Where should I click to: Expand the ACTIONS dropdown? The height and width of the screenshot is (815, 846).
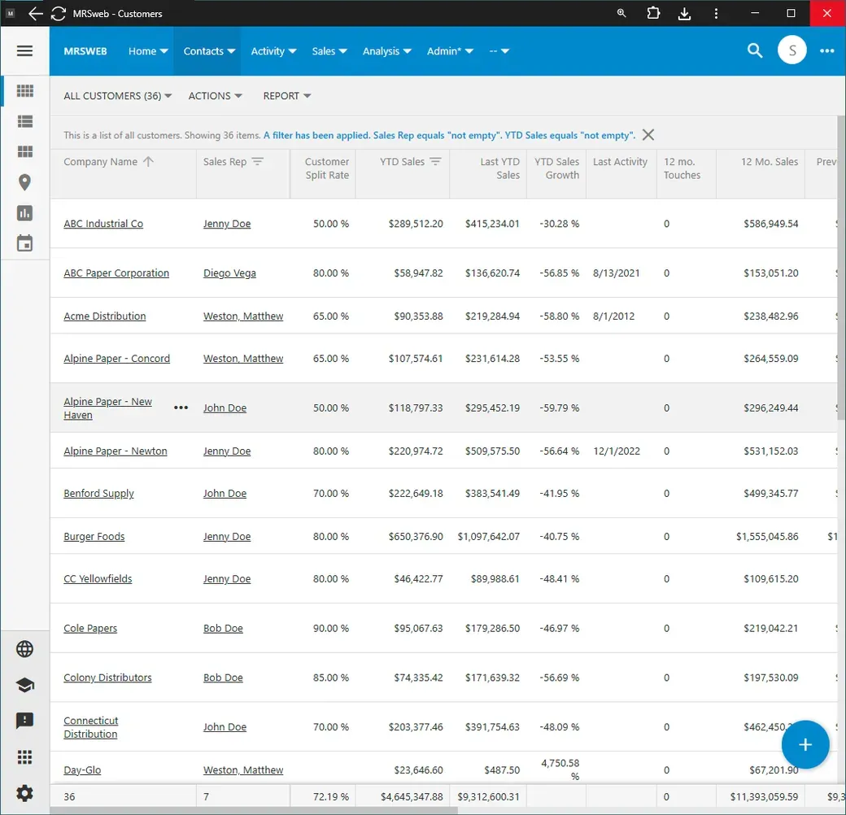(x=216, y=96)
